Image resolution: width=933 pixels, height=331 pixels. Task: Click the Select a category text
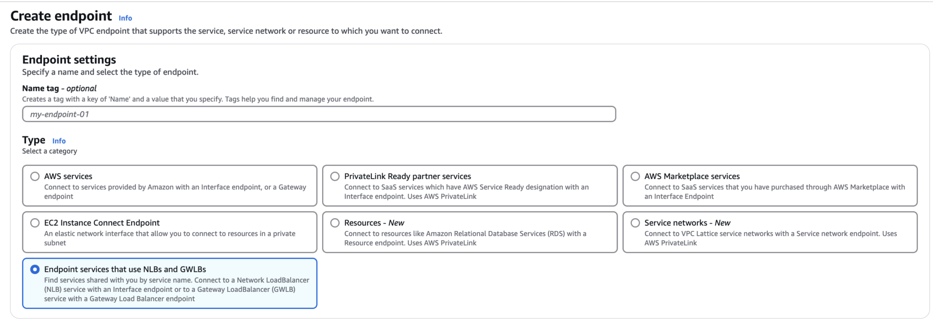pos(50,151)
